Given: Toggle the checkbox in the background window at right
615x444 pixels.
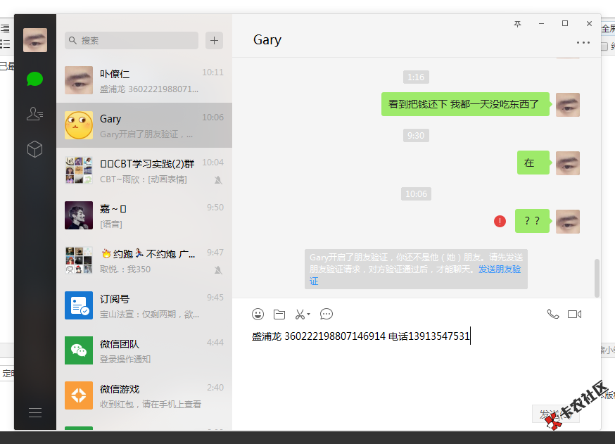Looking at the screenshot, I should click(604, 46).
